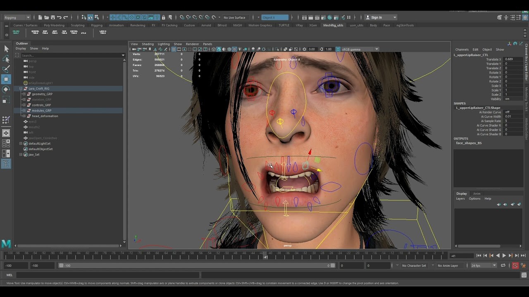Adjust the playback range slider at the bottom
Viewport: 529px width, 297px height.
point(194,265)
